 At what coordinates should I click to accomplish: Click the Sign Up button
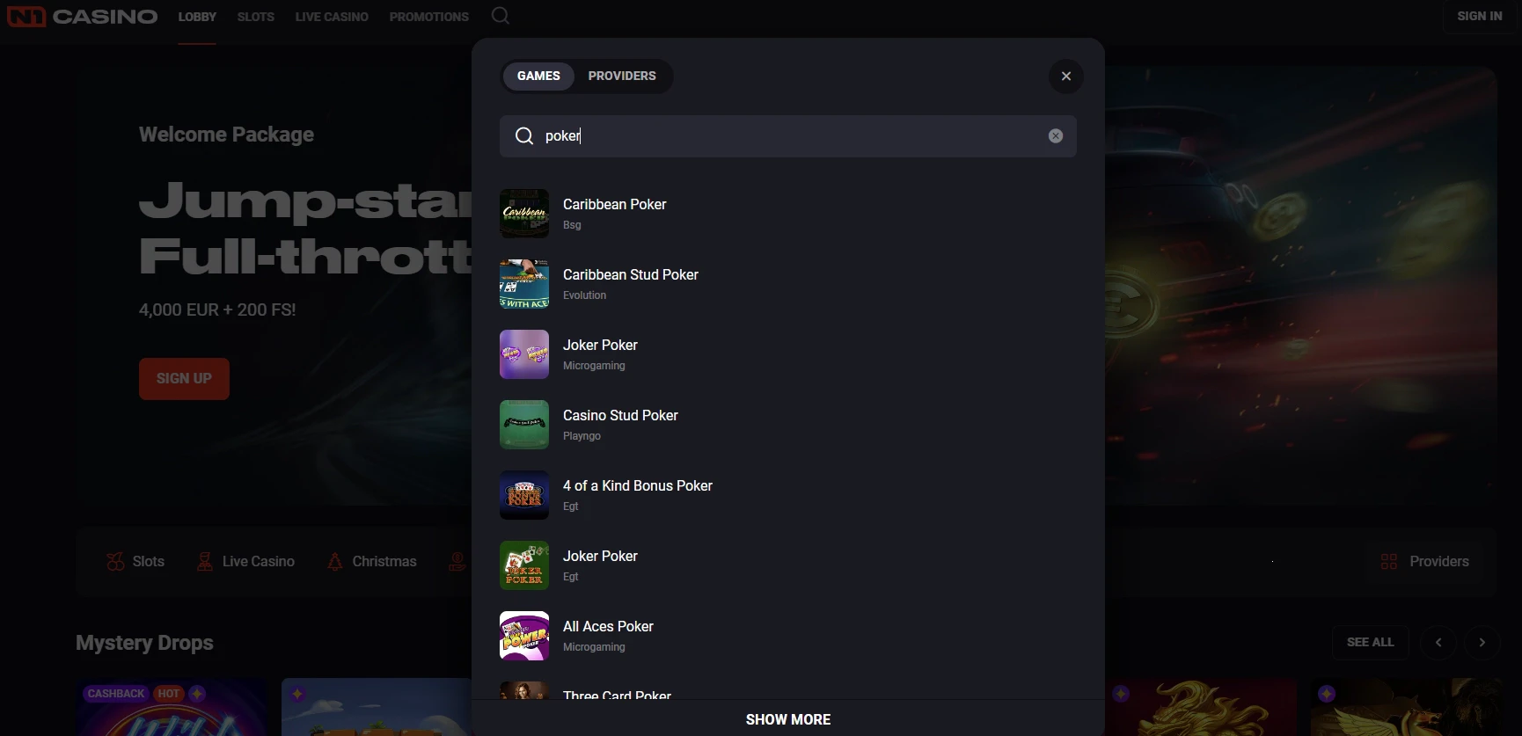coord(184,379)
